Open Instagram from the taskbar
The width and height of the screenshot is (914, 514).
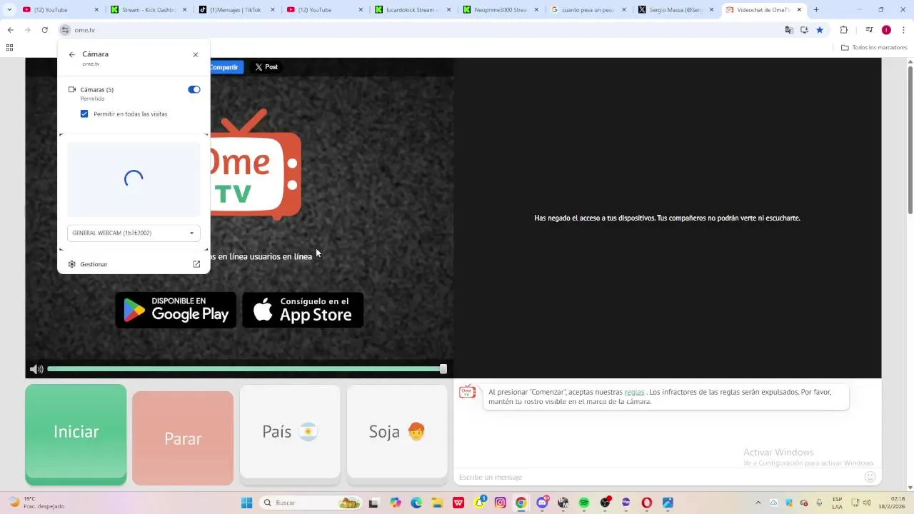pos(500,503)
